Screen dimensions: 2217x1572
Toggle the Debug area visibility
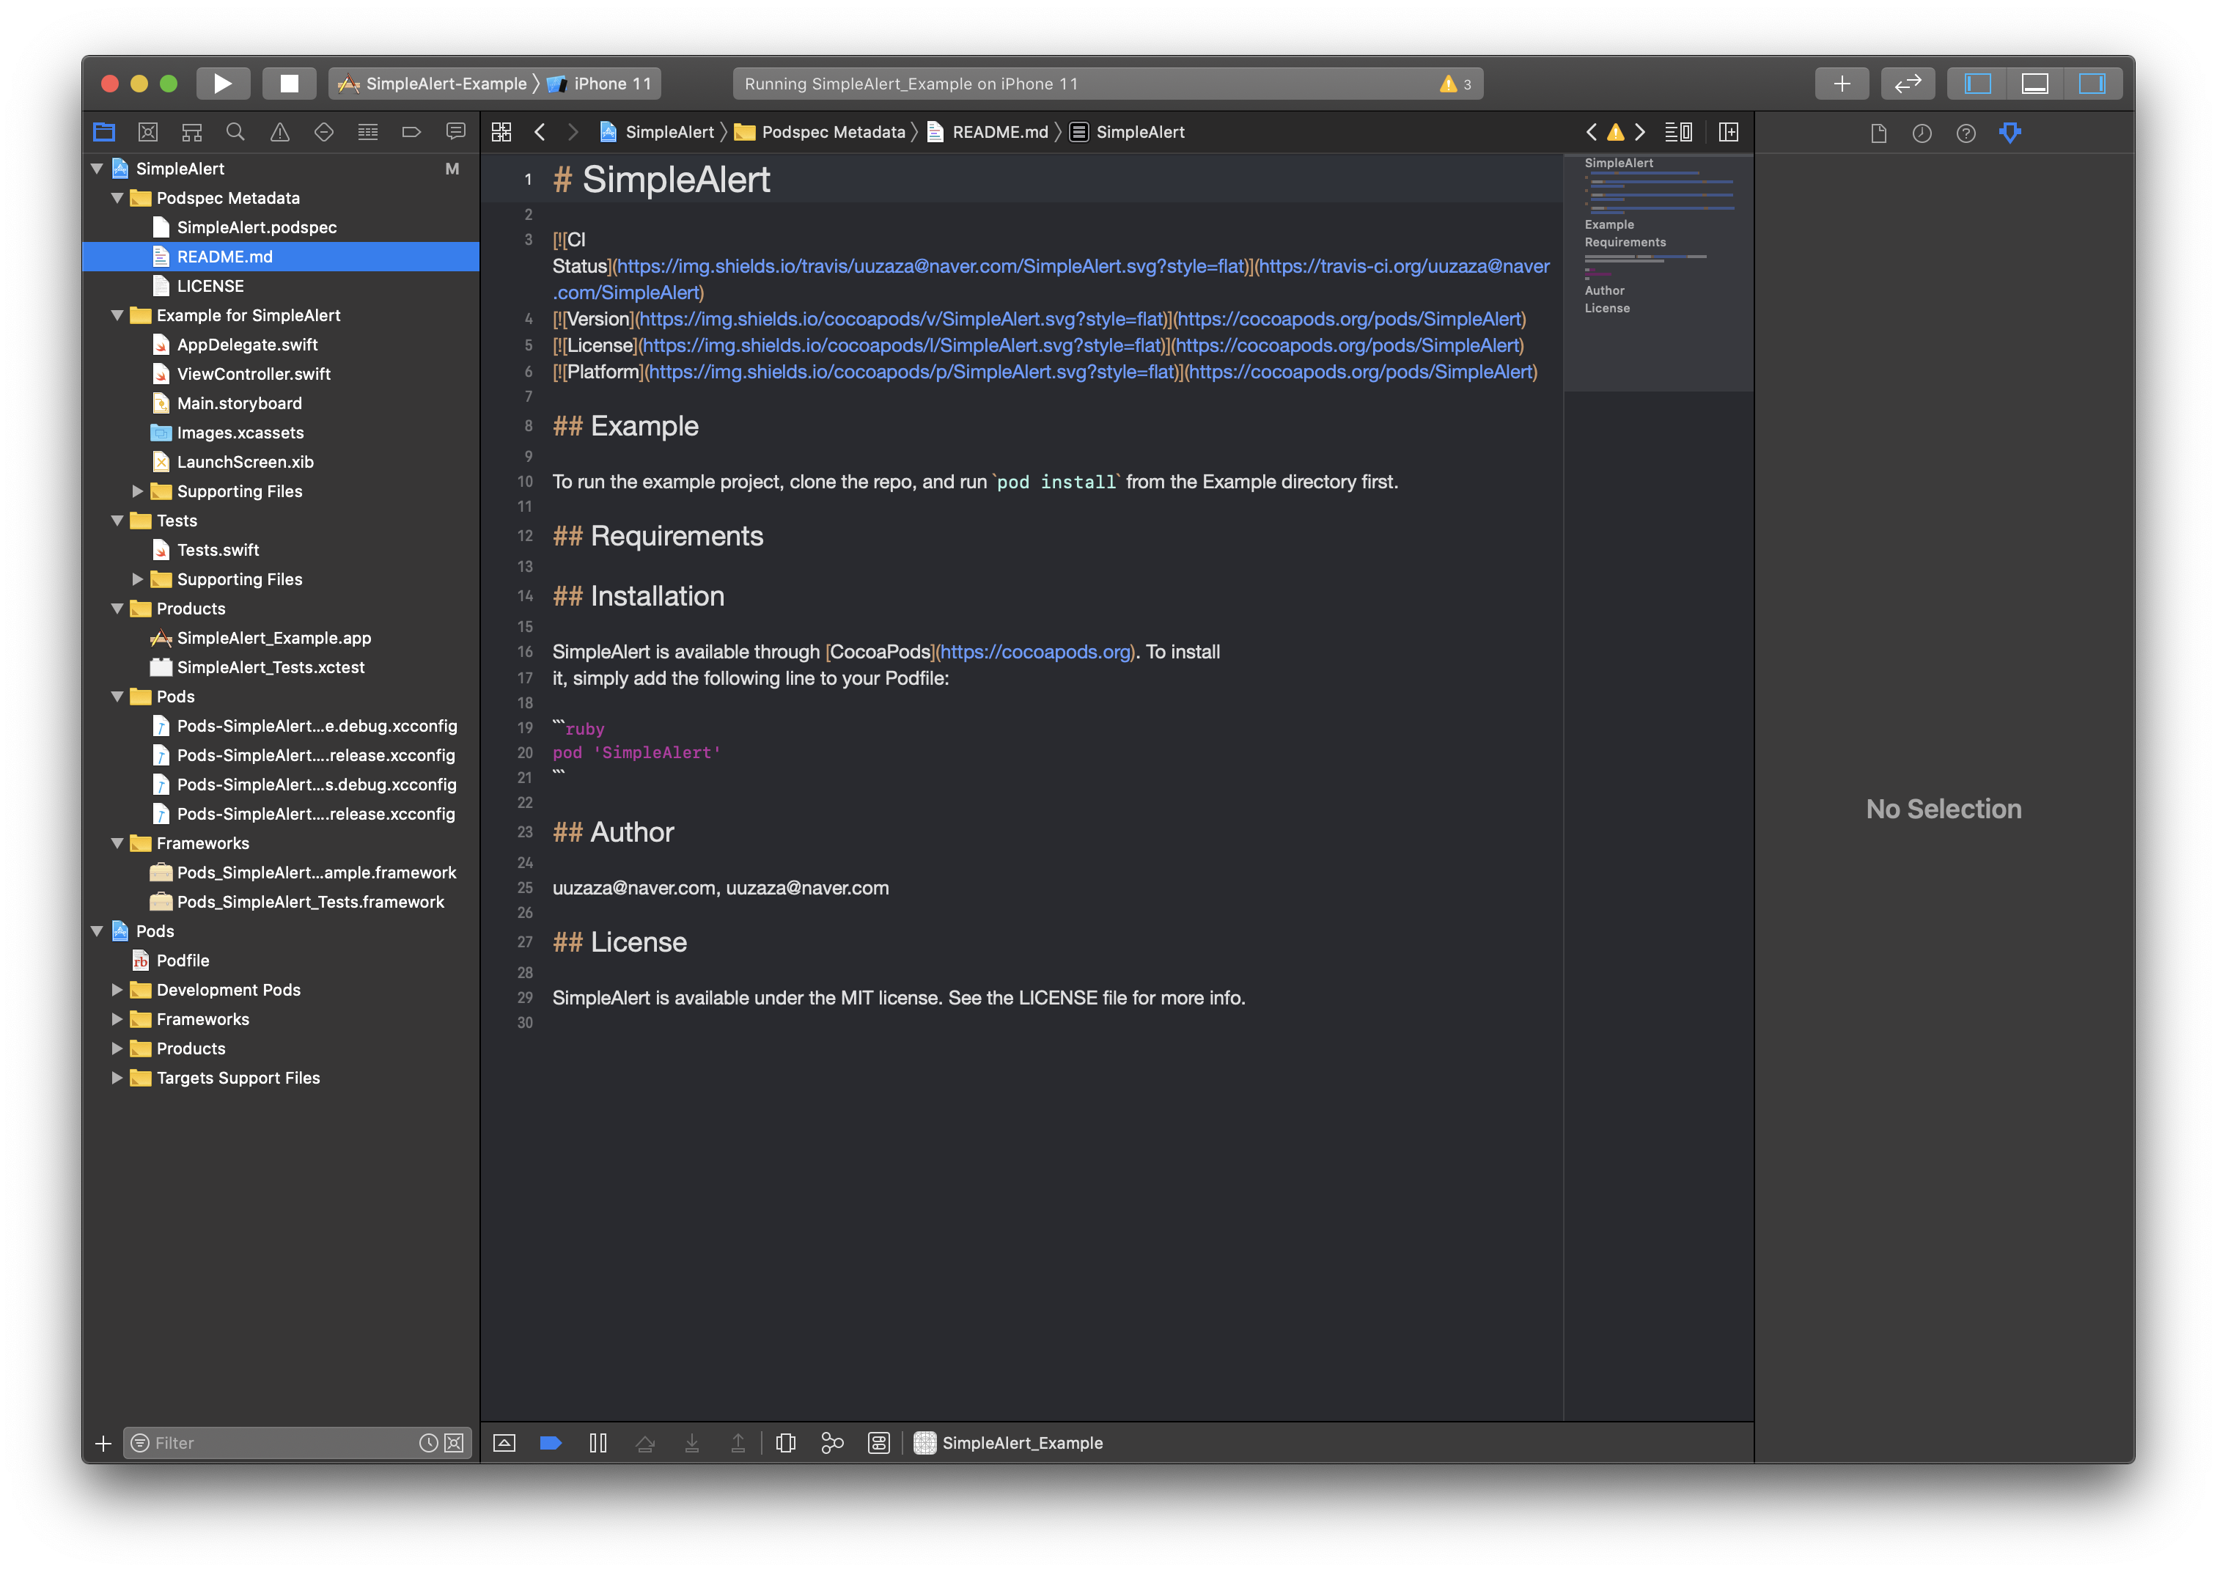(x=2034, y=84)
